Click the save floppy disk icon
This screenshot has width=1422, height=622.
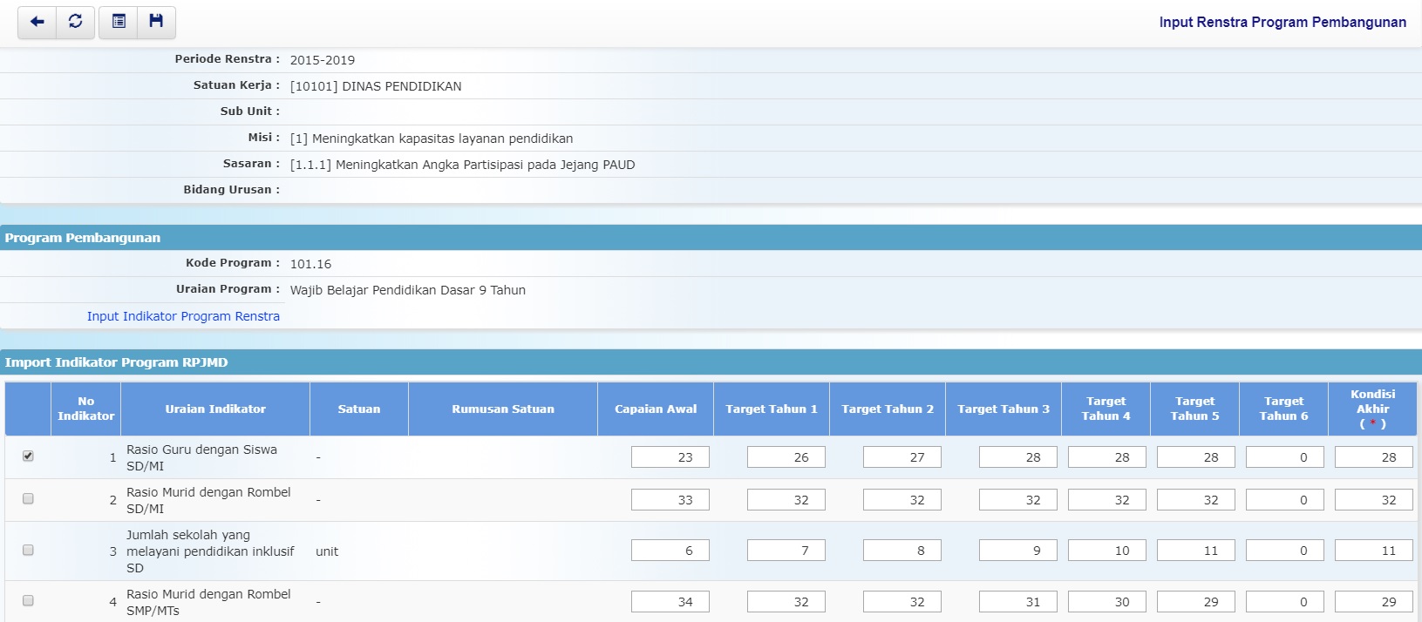tap(156, 22)
